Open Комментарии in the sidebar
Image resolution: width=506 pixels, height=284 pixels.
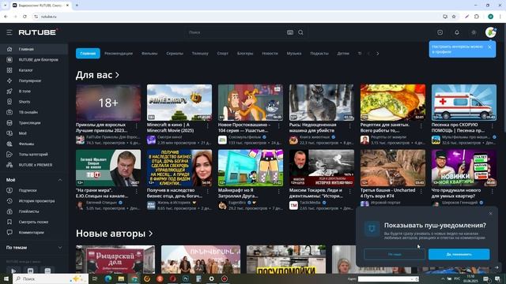[34, 233]
